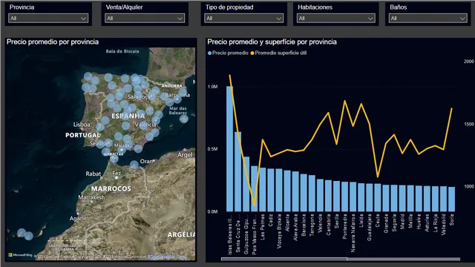Click the Pontevedra axis label
Image resolution: width=475 pixels, height=267 pixels.
344,227
